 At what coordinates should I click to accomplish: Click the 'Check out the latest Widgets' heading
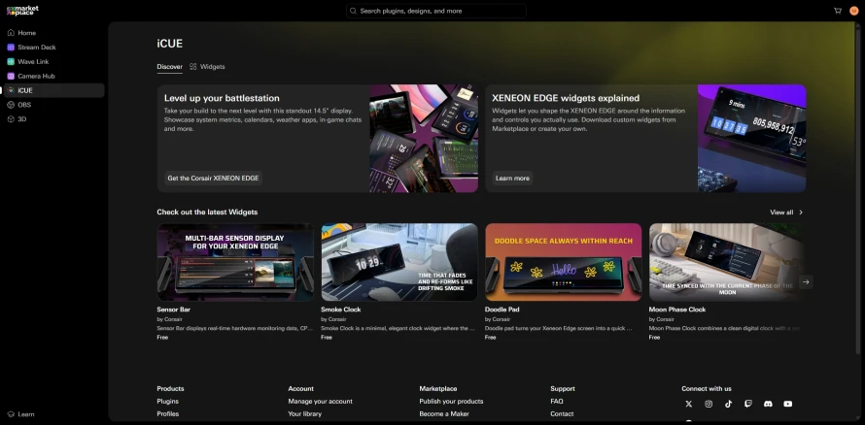207,212
